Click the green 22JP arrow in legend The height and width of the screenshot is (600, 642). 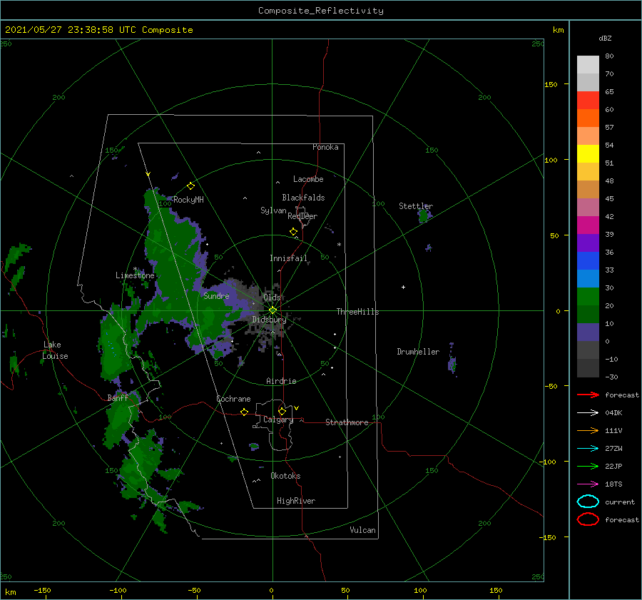click(588, 466)
